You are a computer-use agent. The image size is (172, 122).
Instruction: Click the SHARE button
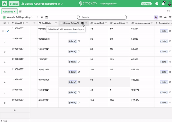[x=146, y=4]
